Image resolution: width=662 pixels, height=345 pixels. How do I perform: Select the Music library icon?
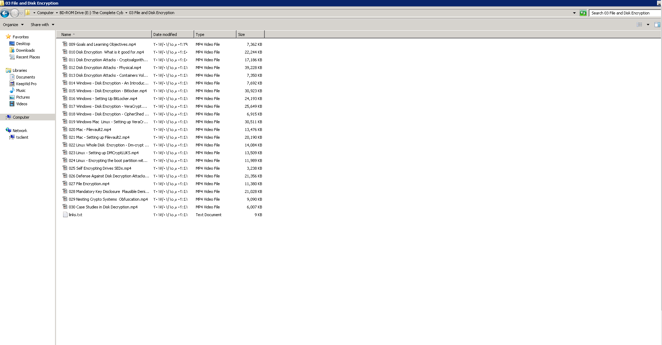pos(12,90)
